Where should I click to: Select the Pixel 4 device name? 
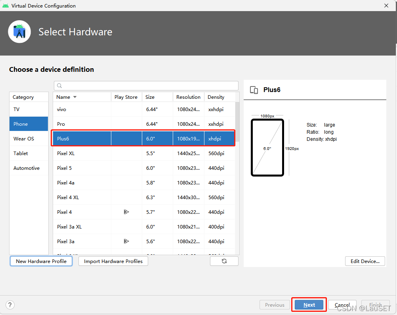tap(64, 212)
